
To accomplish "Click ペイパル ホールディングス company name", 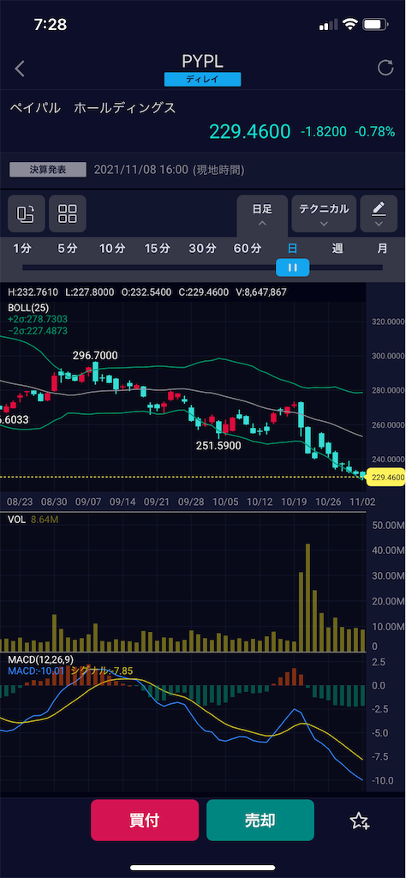I will point(93,108).
